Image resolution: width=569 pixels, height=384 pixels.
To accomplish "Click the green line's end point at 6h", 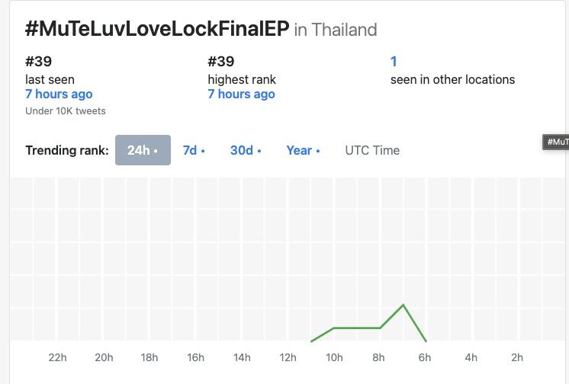I will (x=426, y=341).
